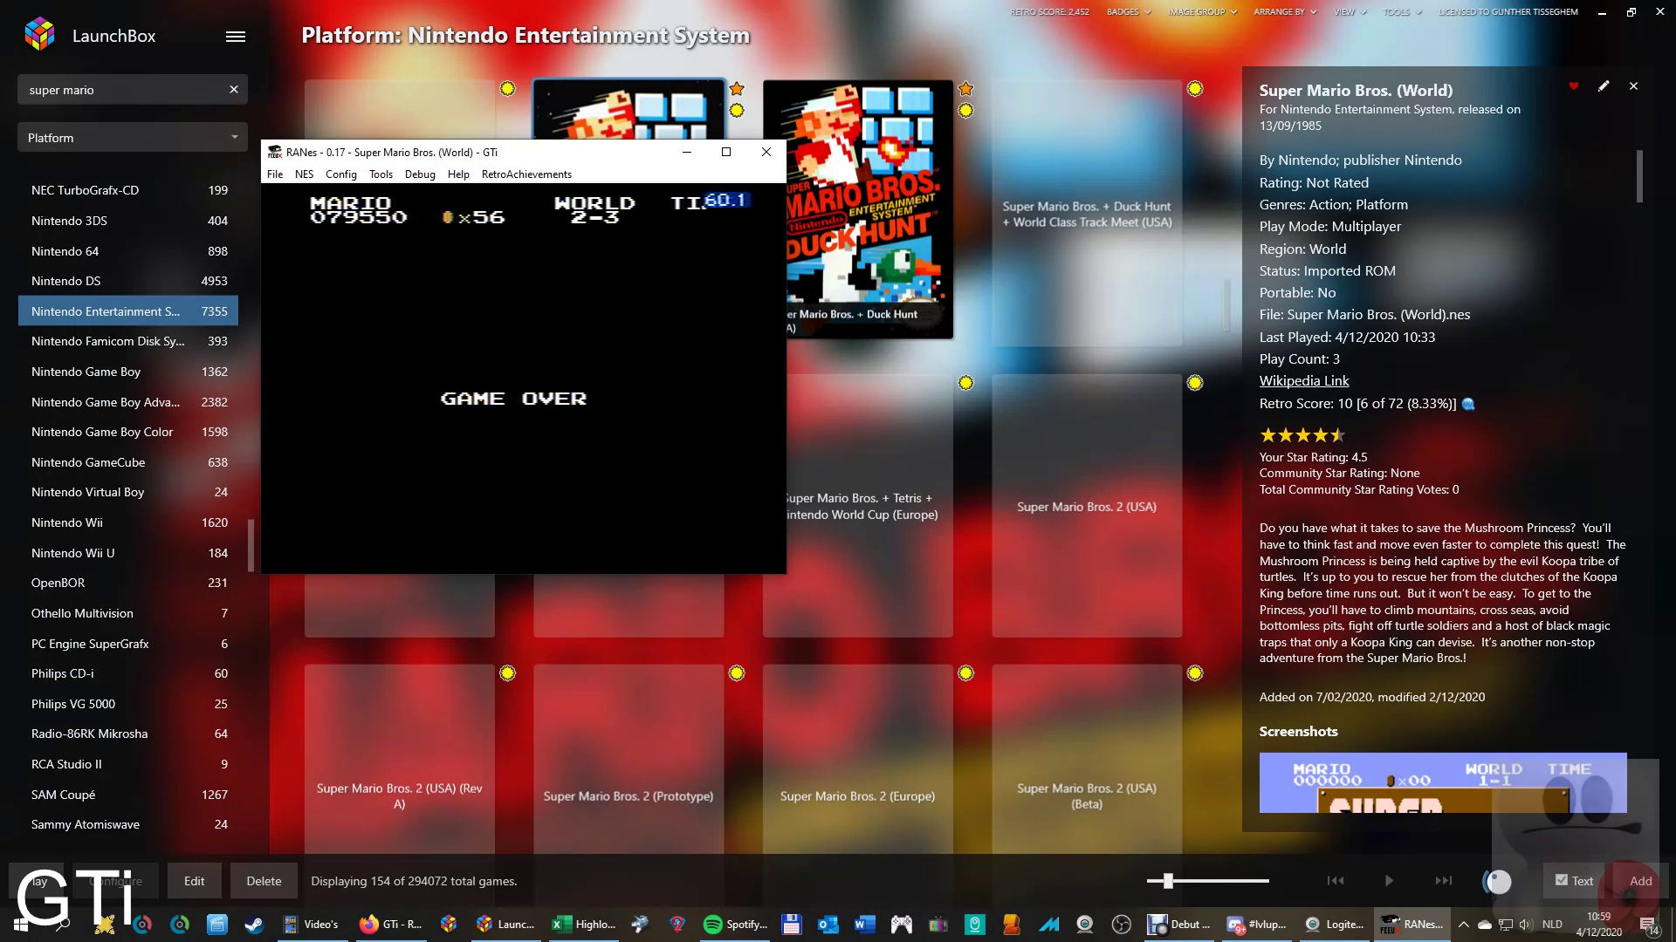Open Tools menu in RANes window
Image resolution: width=1676 pixels, height=942 pixels.
(381, 174)
